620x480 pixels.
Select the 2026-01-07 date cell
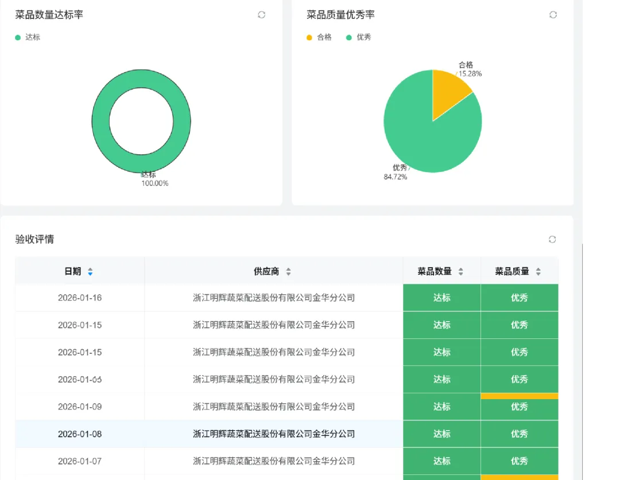pyautogui.click(x=80, y=462)
